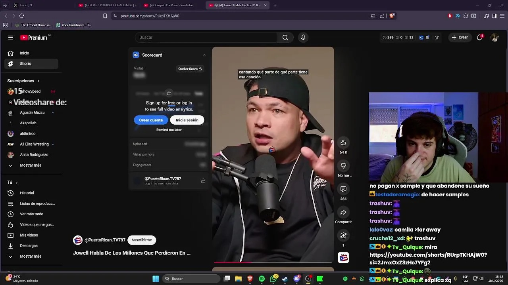Image resolution: width=508 pixels, height=285 pixels.
Task: Reload the page
Action: tap(21, 16)
